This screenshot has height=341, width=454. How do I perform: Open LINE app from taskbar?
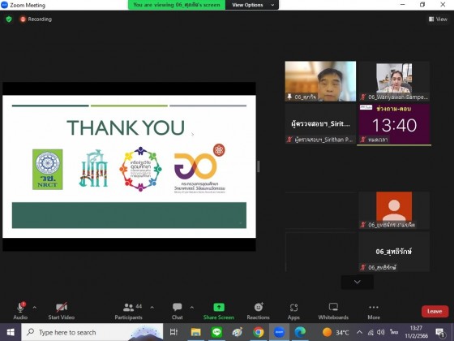[216, 332]
